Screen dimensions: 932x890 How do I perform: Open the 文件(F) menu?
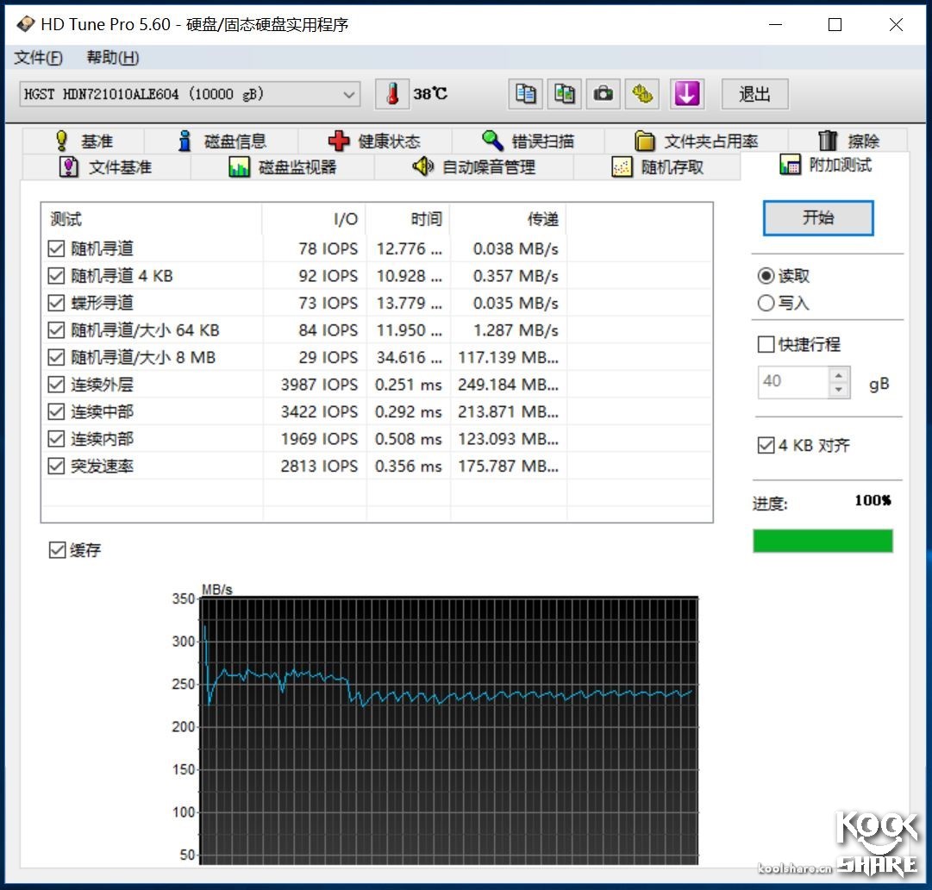click(38, 57)
